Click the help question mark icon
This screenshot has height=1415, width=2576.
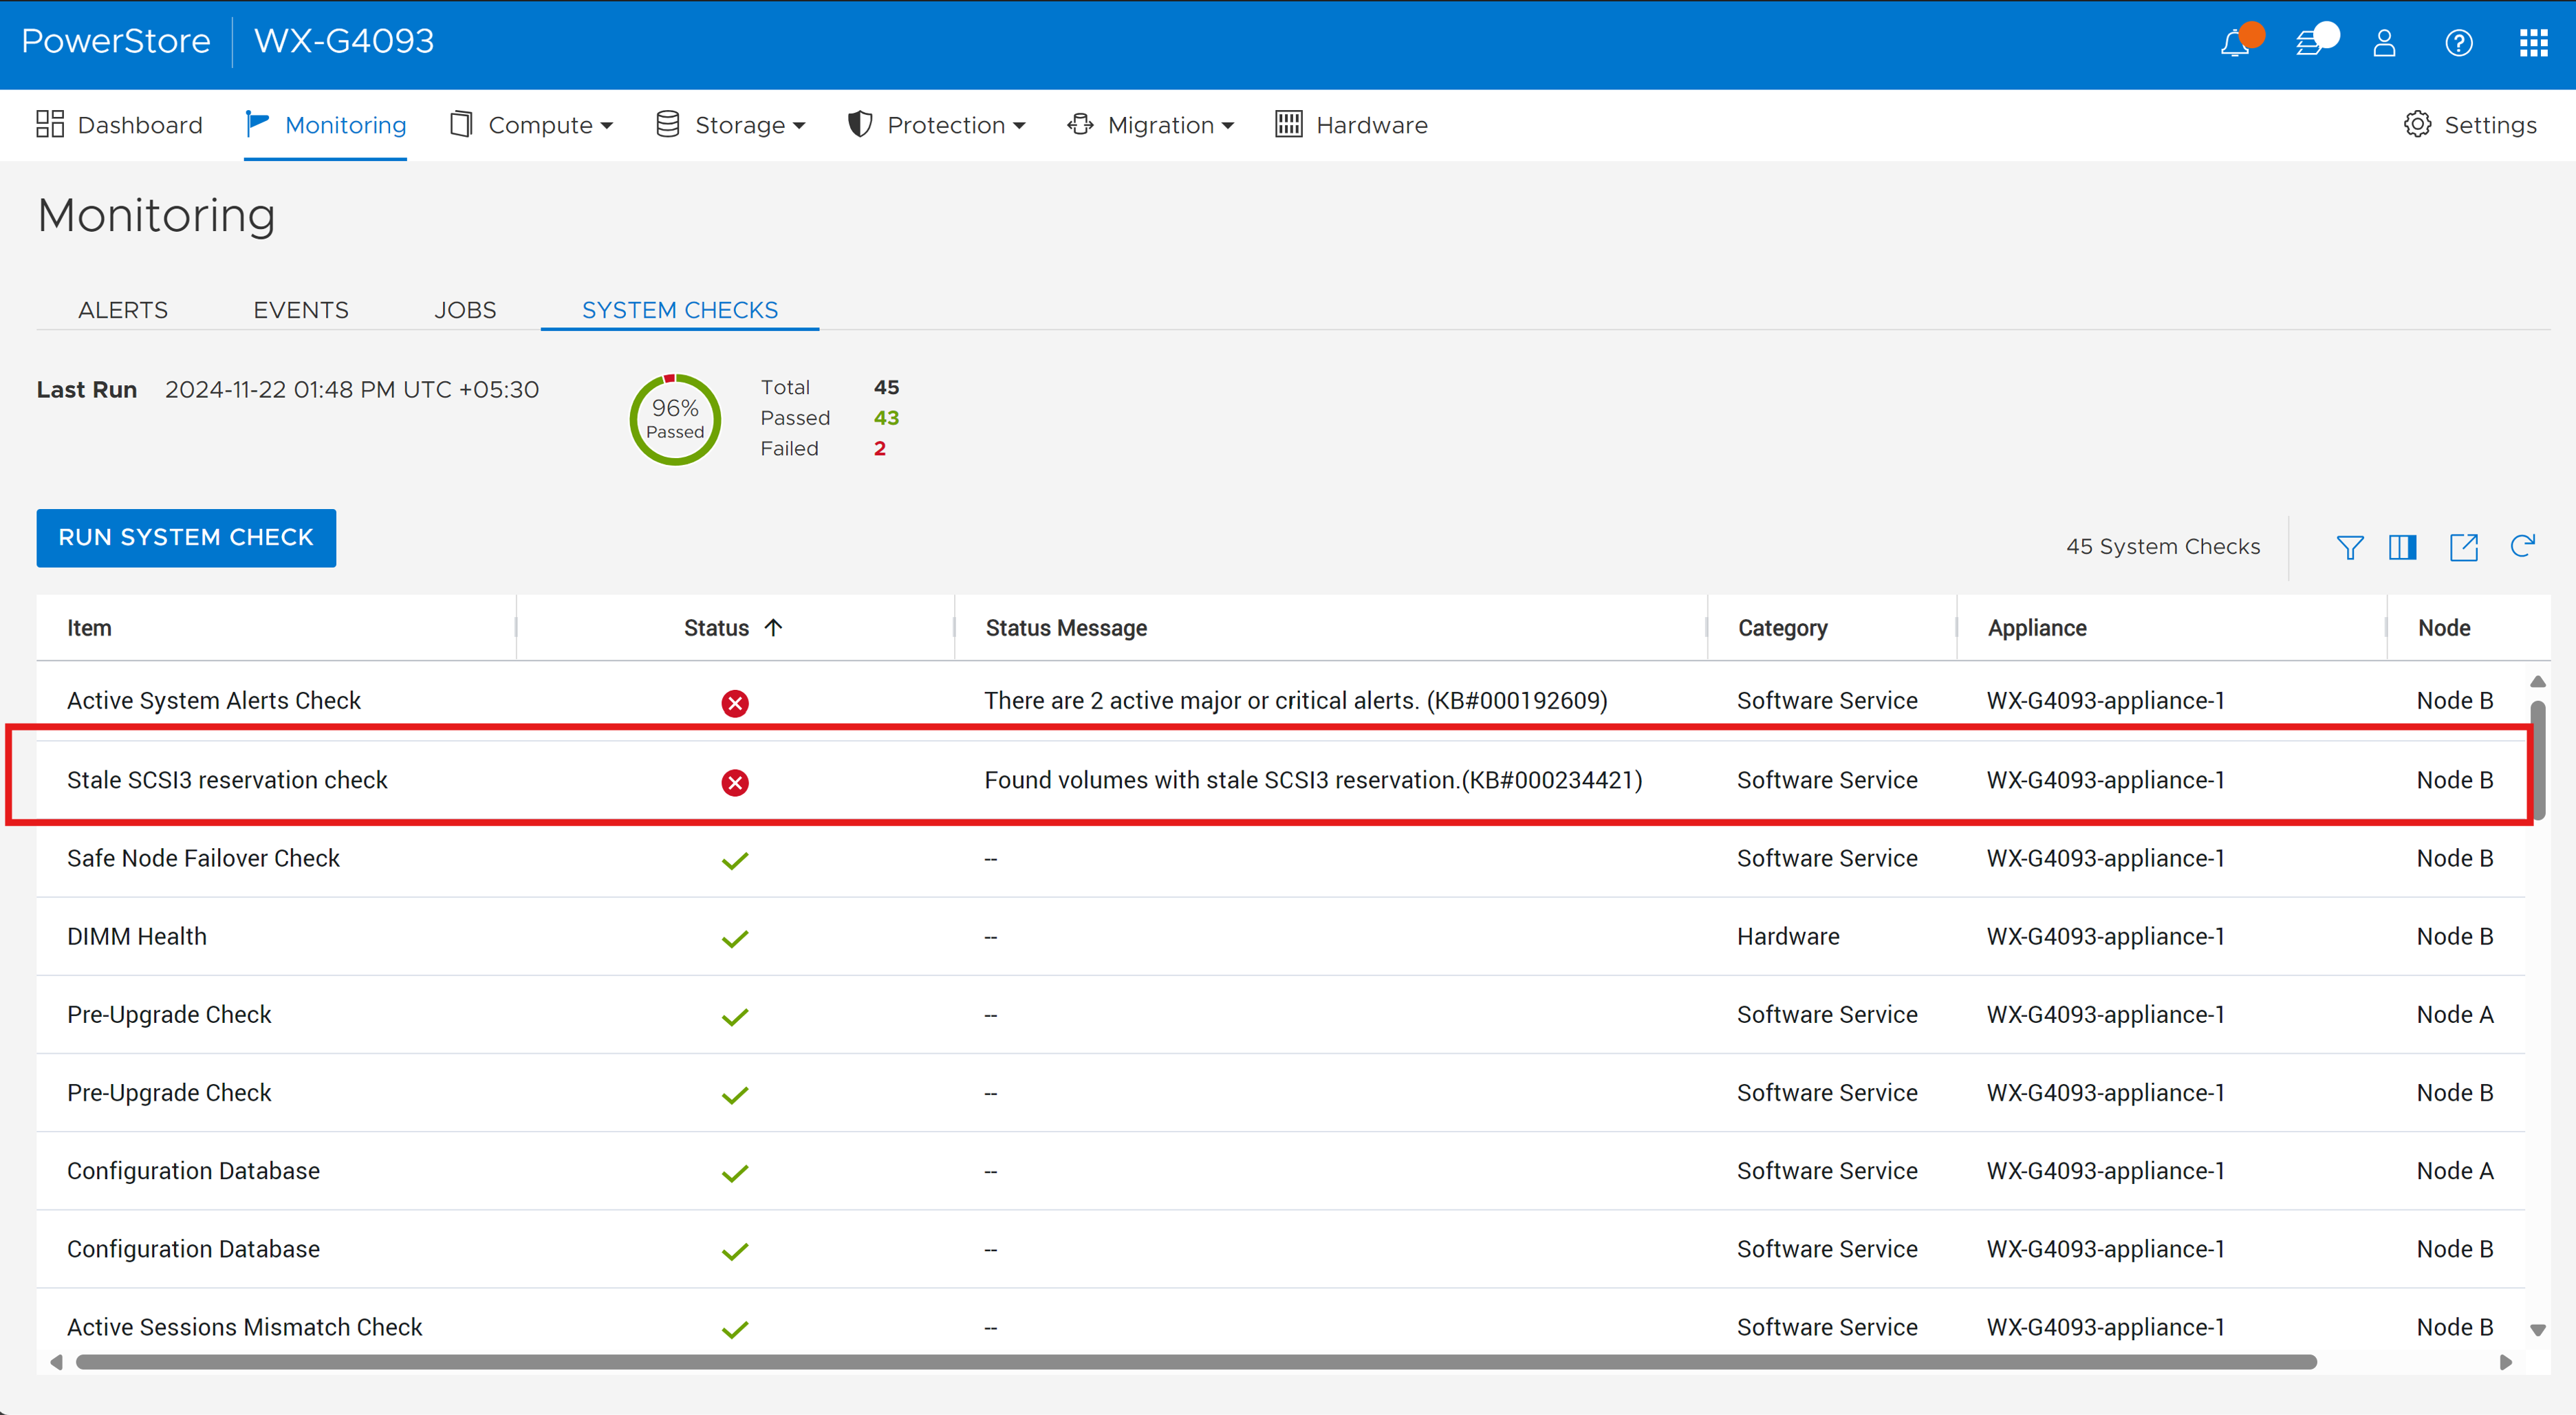coord(2458,44)
